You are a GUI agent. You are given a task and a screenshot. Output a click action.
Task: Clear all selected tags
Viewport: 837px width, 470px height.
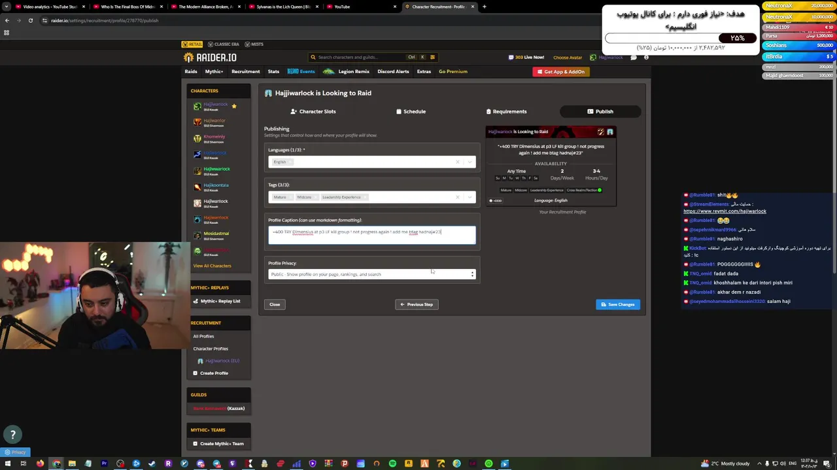[458, 197]
